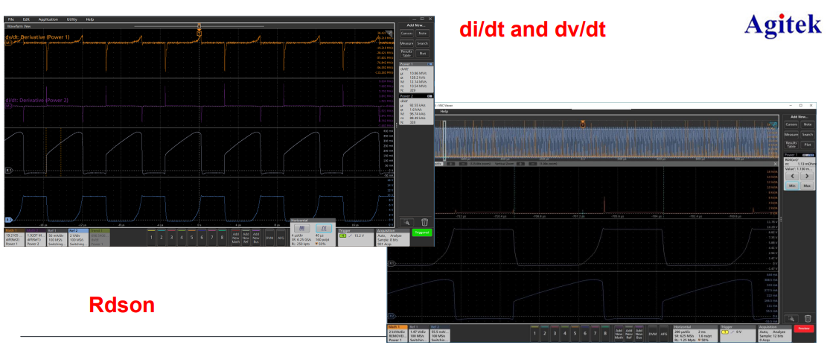Click Cursors button in Rdson window
827x345 pixels.
click(791, 124)
